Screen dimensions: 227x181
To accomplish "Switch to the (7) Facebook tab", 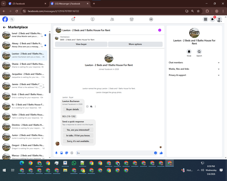I will coord(27,4).
